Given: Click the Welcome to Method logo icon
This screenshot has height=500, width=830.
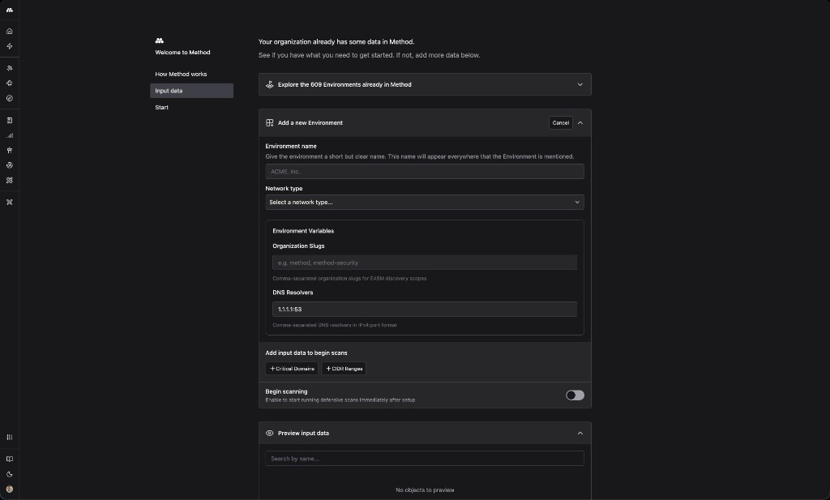Looking at the screenshot, I should click(x=160, y=41).
